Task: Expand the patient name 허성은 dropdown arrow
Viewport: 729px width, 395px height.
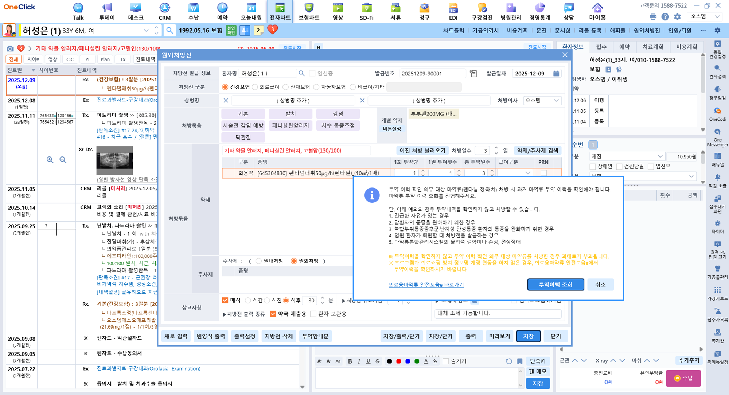Action: pos(146,30)
